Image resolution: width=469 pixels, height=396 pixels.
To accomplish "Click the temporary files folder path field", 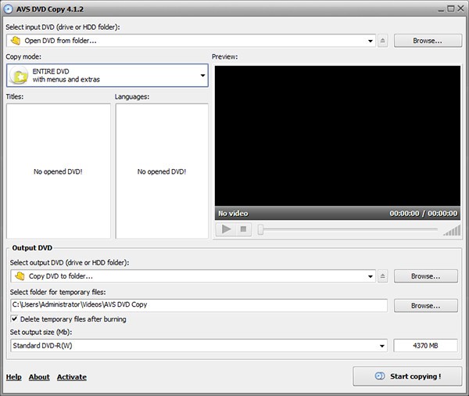I will pos(198,305).
